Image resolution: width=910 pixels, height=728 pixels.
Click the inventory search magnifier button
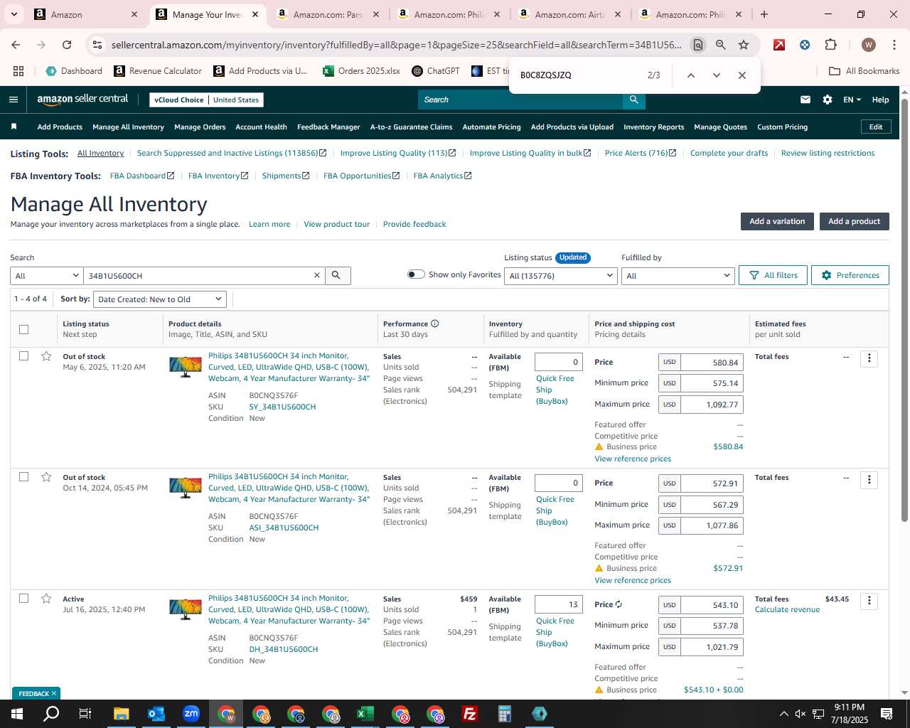click(x=337, y=275)
